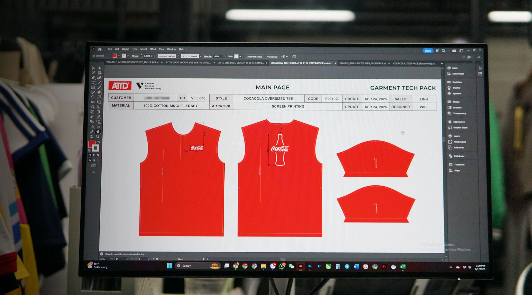This screenshot has width=532, height=295.
Task: Select the Pen tool
Action: click(93, 78)
